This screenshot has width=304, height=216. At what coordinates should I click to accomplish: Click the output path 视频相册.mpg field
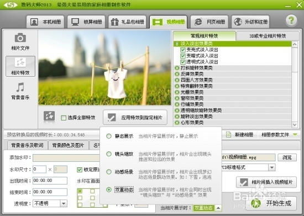tap(249, 157)
